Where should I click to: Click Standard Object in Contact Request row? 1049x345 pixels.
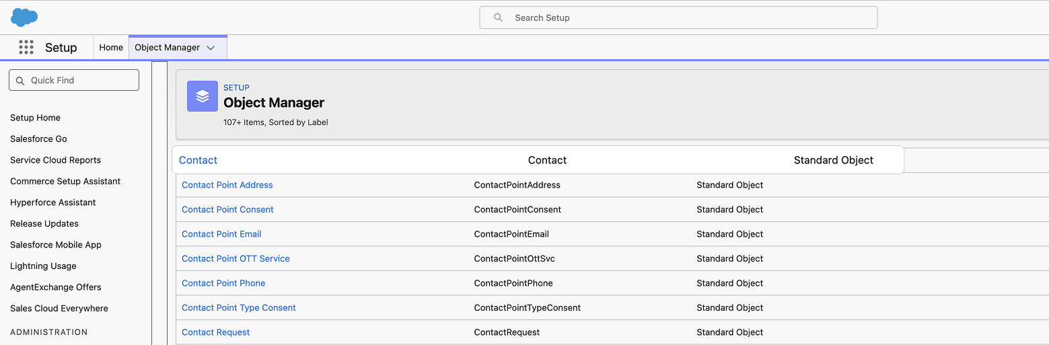[730, 332]
